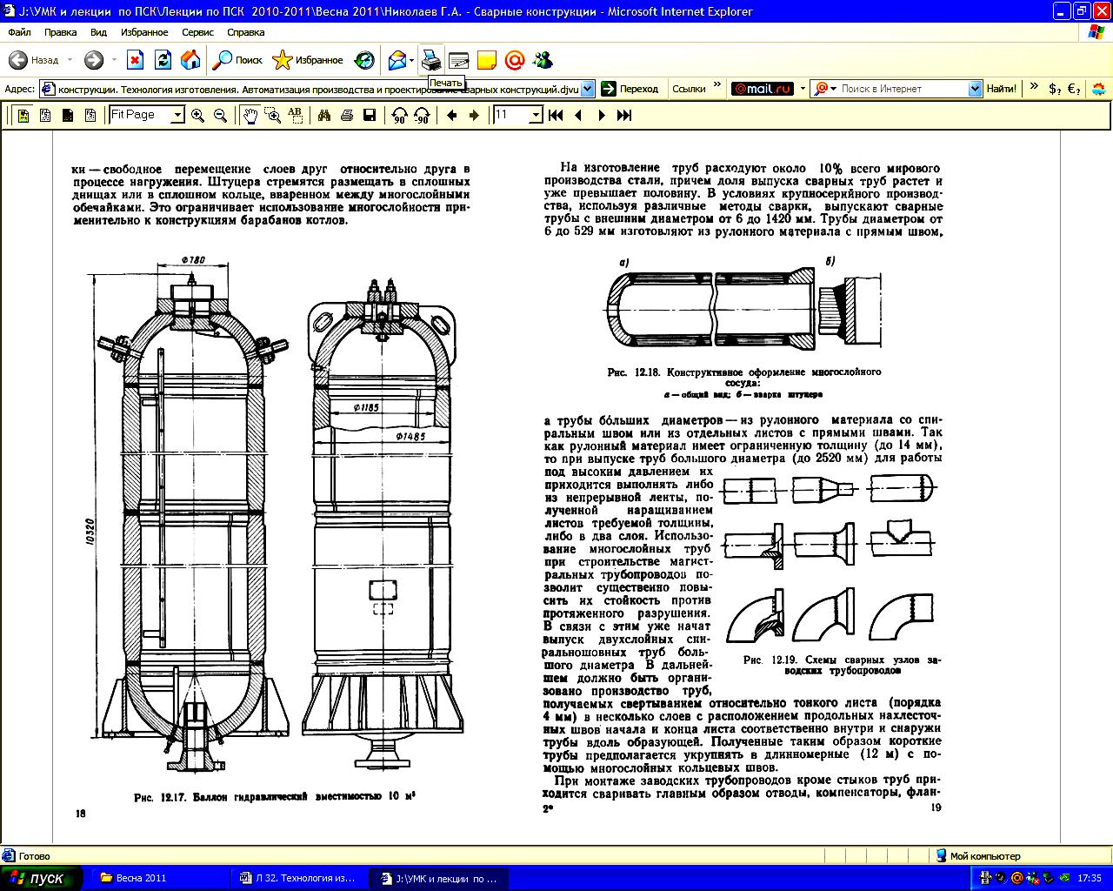
Task: Stop page loading with red X icon
Action: coord(135,60)
